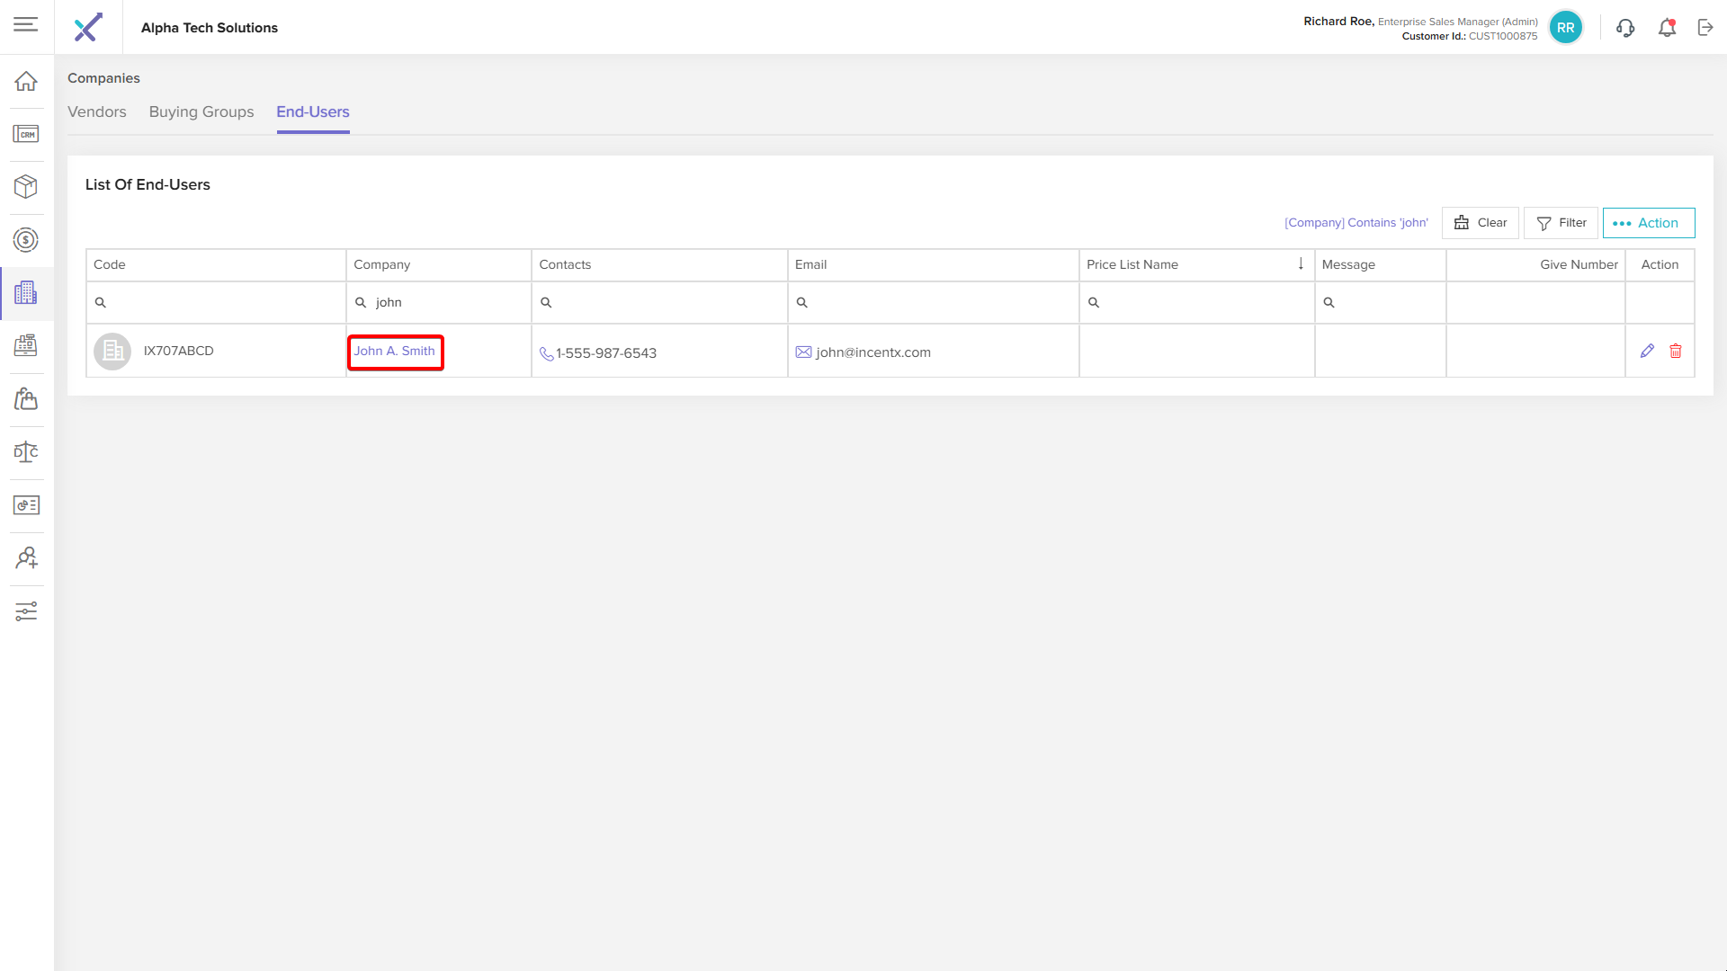Click the notification bell icon
Image resolution: width=1727 pixels, height=971 pixels.
pos(1667,28)
